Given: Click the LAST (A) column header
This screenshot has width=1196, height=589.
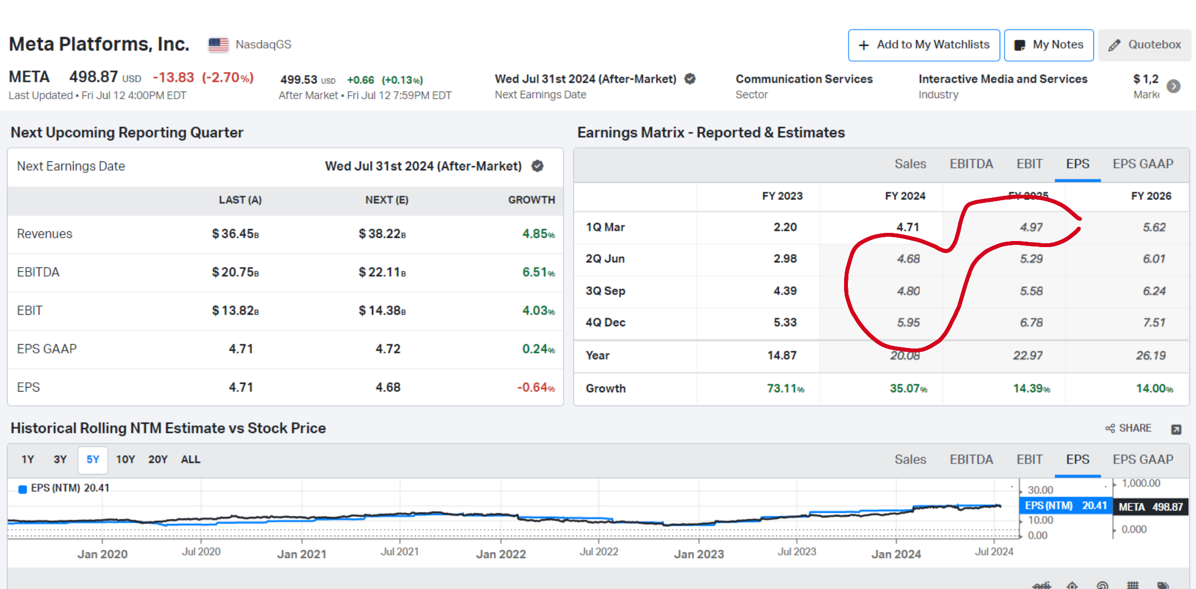Looking at the screenshot, I should click(240, 200).
